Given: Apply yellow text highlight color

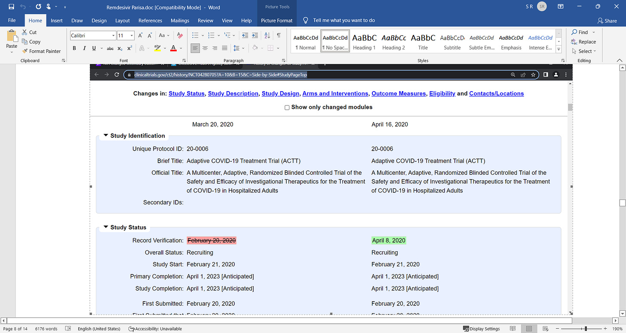Looking at the screenshot, I should point(157,48).
